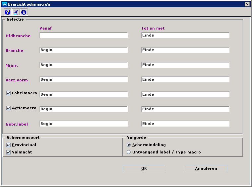Select Schermindeling sort order

[129, 145]
